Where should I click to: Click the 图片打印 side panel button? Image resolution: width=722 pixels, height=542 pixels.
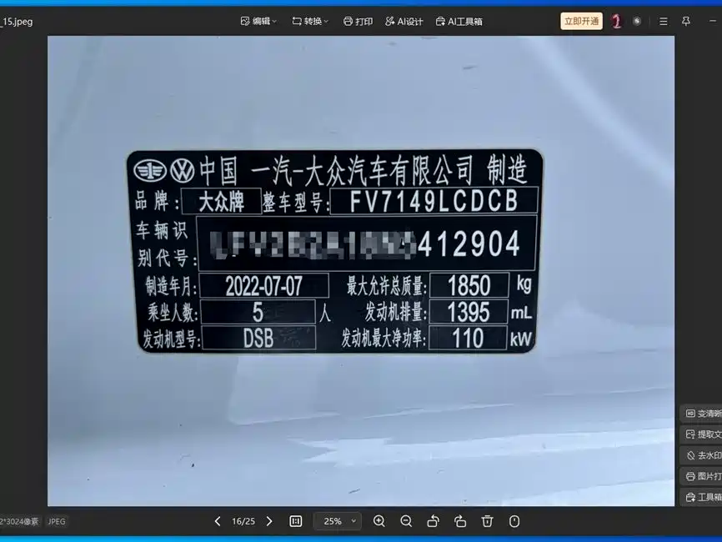tap(702, 476)
